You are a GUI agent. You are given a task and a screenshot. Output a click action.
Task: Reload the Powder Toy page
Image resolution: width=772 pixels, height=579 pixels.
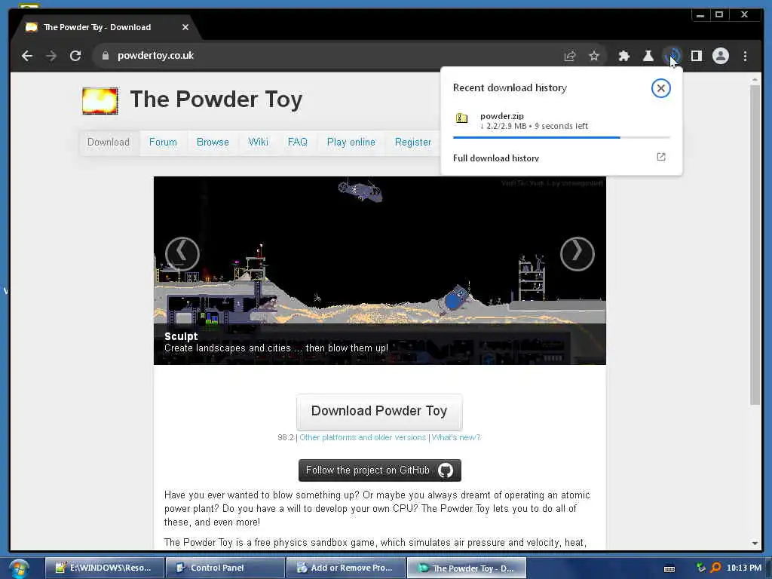[75, 56]
